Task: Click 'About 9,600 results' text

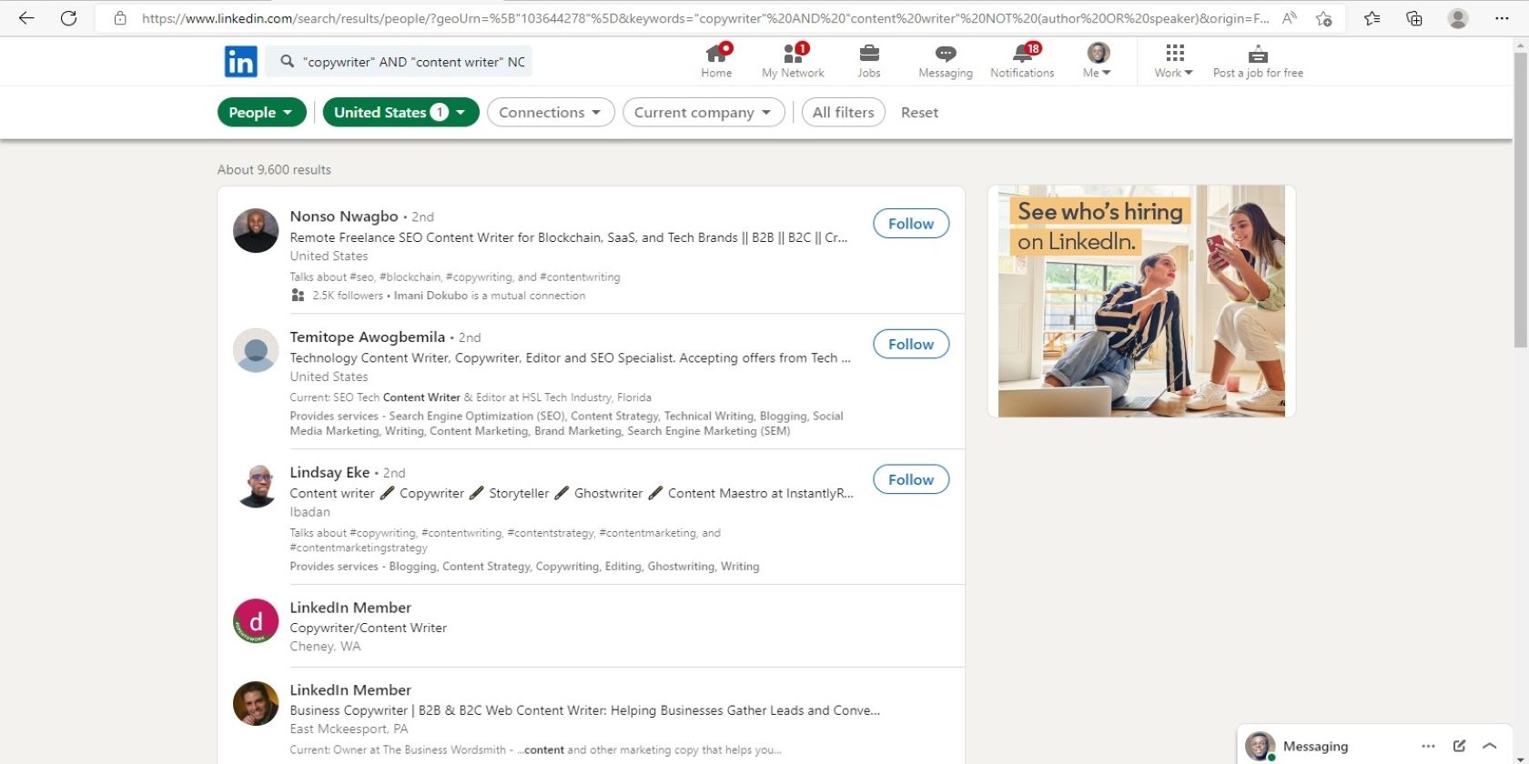Action: click(x=274, y=170)
